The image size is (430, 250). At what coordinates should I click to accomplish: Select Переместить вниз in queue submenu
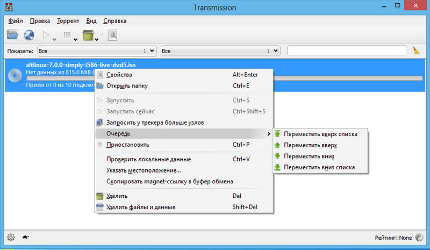pyautogui.click(x=320, y=156)
